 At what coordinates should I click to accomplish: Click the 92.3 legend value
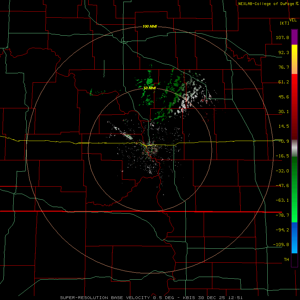click(284, 52)
